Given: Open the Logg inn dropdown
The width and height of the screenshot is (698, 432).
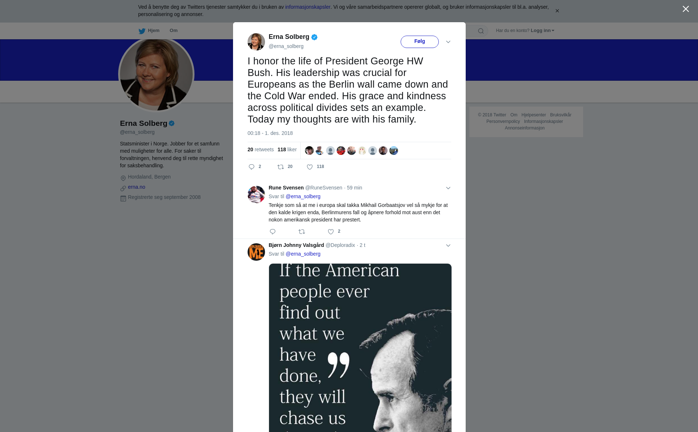Looking at the screenshot, I should coord(542,31).
